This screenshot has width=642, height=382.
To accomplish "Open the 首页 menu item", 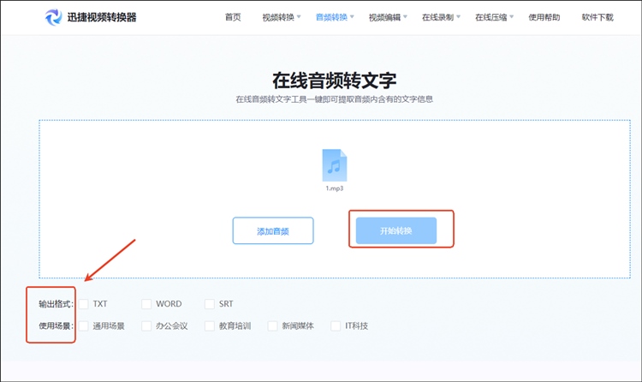I will [233, 17].
